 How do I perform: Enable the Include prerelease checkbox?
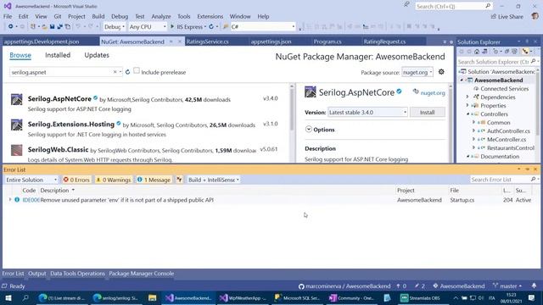click(x=137, y=71)
